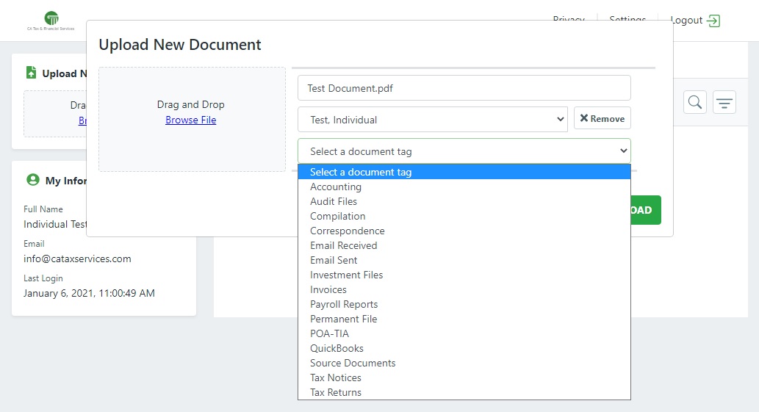Select the Invoices tag
This screenshot has height=412, width=759.
click(464, 289)
